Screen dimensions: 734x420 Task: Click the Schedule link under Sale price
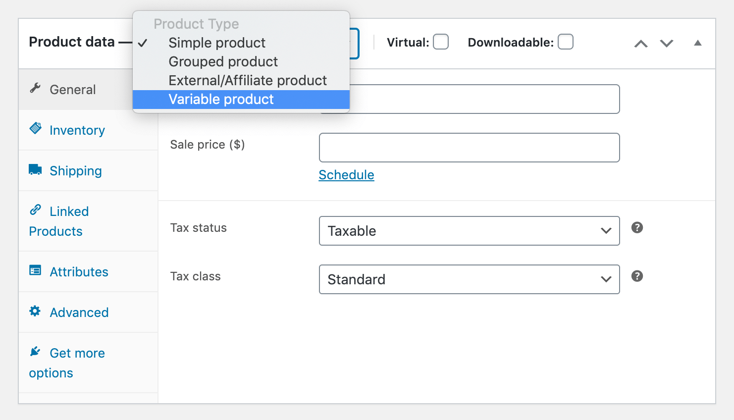pos(346,175)
